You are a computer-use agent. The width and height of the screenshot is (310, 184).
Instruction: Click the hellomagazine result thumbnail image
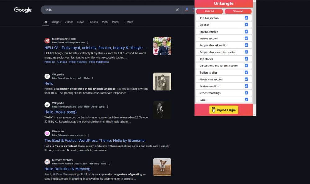point(162,46)
